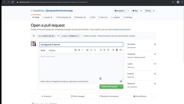Select the Write tab

tap(43, 51)
